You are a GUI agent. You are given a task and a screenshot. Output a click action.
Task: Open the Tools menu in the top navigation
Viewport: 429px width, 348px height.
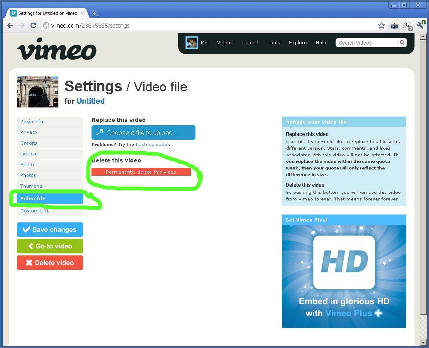click(273, 43)
